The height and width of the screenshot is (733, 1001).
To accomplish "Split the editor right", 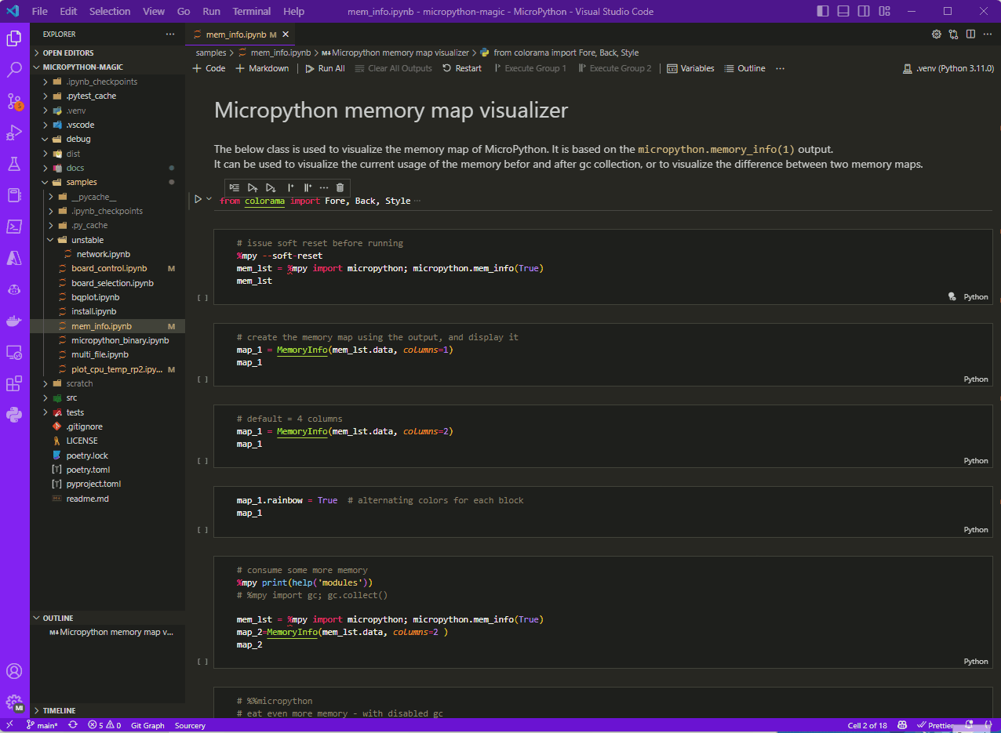I will (970, 34).
